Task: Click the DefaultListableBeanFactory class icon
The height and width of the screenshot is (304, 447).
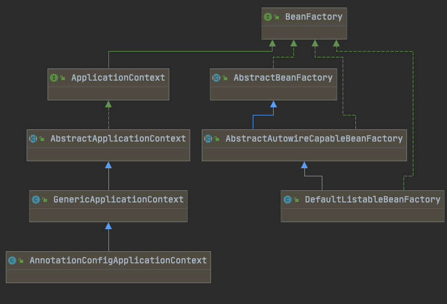Action: click(288, 200)
